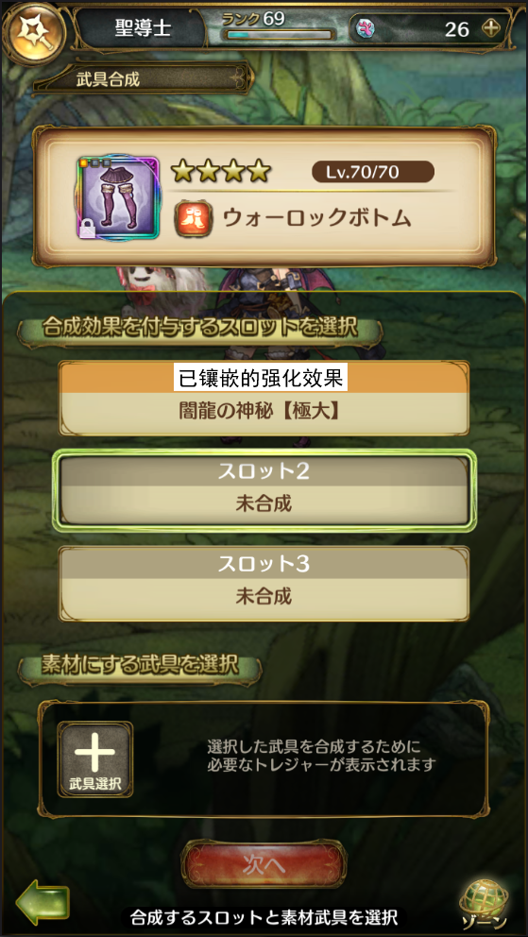Image resolution: width=528 pixels, height=937 pixels.
Task: Tap the lock icon on equipment thumbnail
Action: pyautogui.click(x=88, y=230)
